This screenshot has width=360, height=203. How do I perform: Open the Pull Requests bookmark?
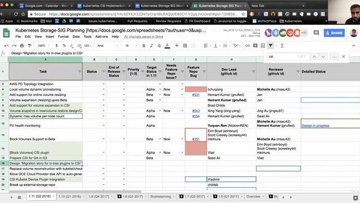click(137, 21)
